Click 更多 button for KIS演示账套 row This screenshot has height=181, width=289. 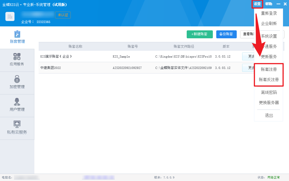click(248, 56)
